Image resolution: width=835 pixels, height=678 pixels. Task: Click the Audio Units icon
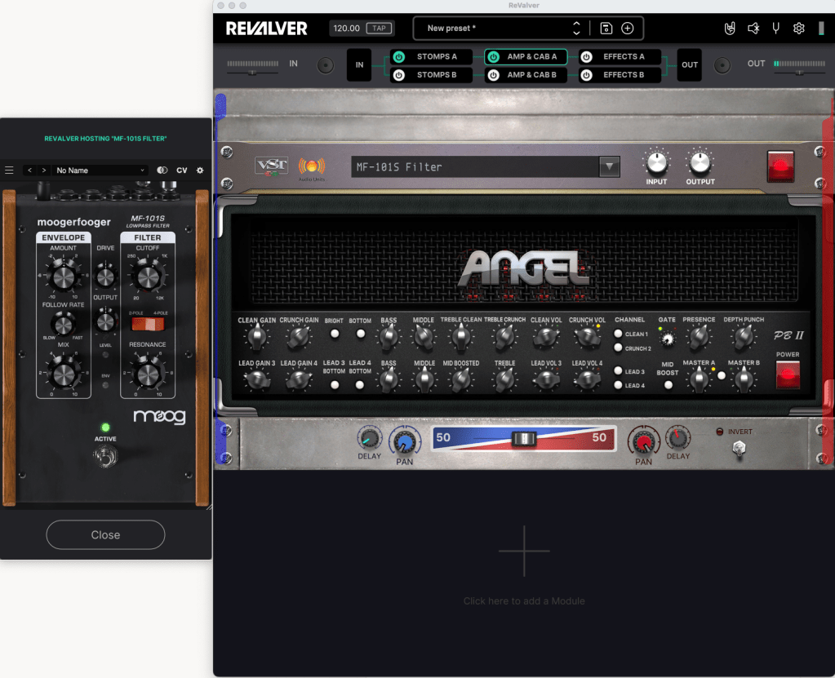[x=310, y=166]
